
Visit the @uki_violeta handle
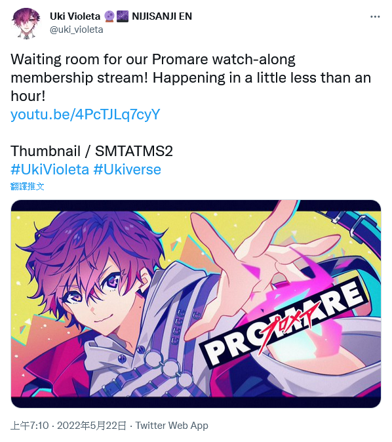click(77, 30)
